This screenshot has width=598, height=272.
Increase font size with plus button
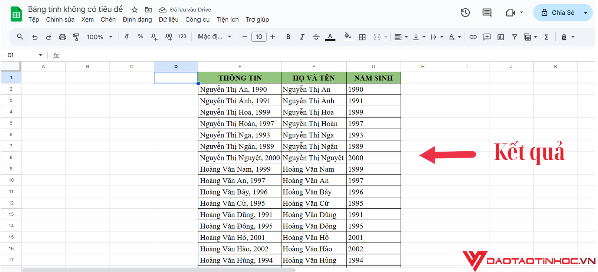point(272,37)
